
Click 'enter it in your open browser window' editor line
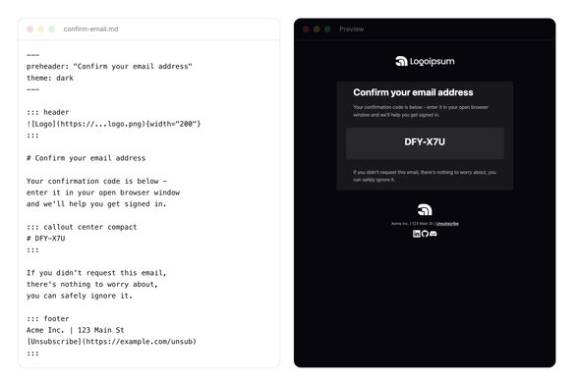pos(103,192)
